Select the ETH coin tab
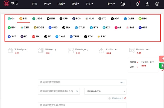164x108 pixels. pyautogui.click(x=51, y=19)
